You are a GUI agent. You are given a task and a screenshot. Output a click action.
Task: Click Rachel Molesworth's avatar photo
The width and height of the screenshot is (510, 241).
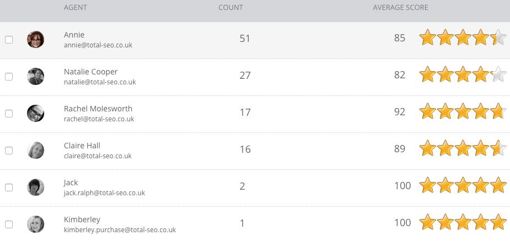[35, 114]
